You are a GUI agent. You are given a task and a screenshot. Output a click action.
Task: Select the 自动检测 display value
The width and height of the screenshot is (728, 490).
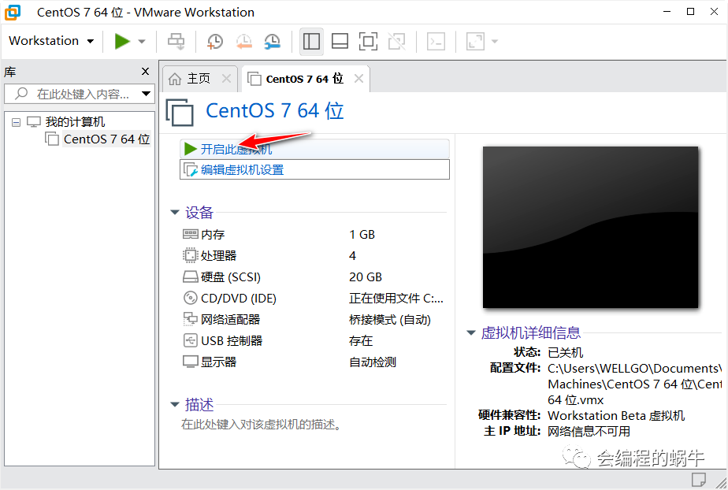pyautogui.click(x=373, y=362)
